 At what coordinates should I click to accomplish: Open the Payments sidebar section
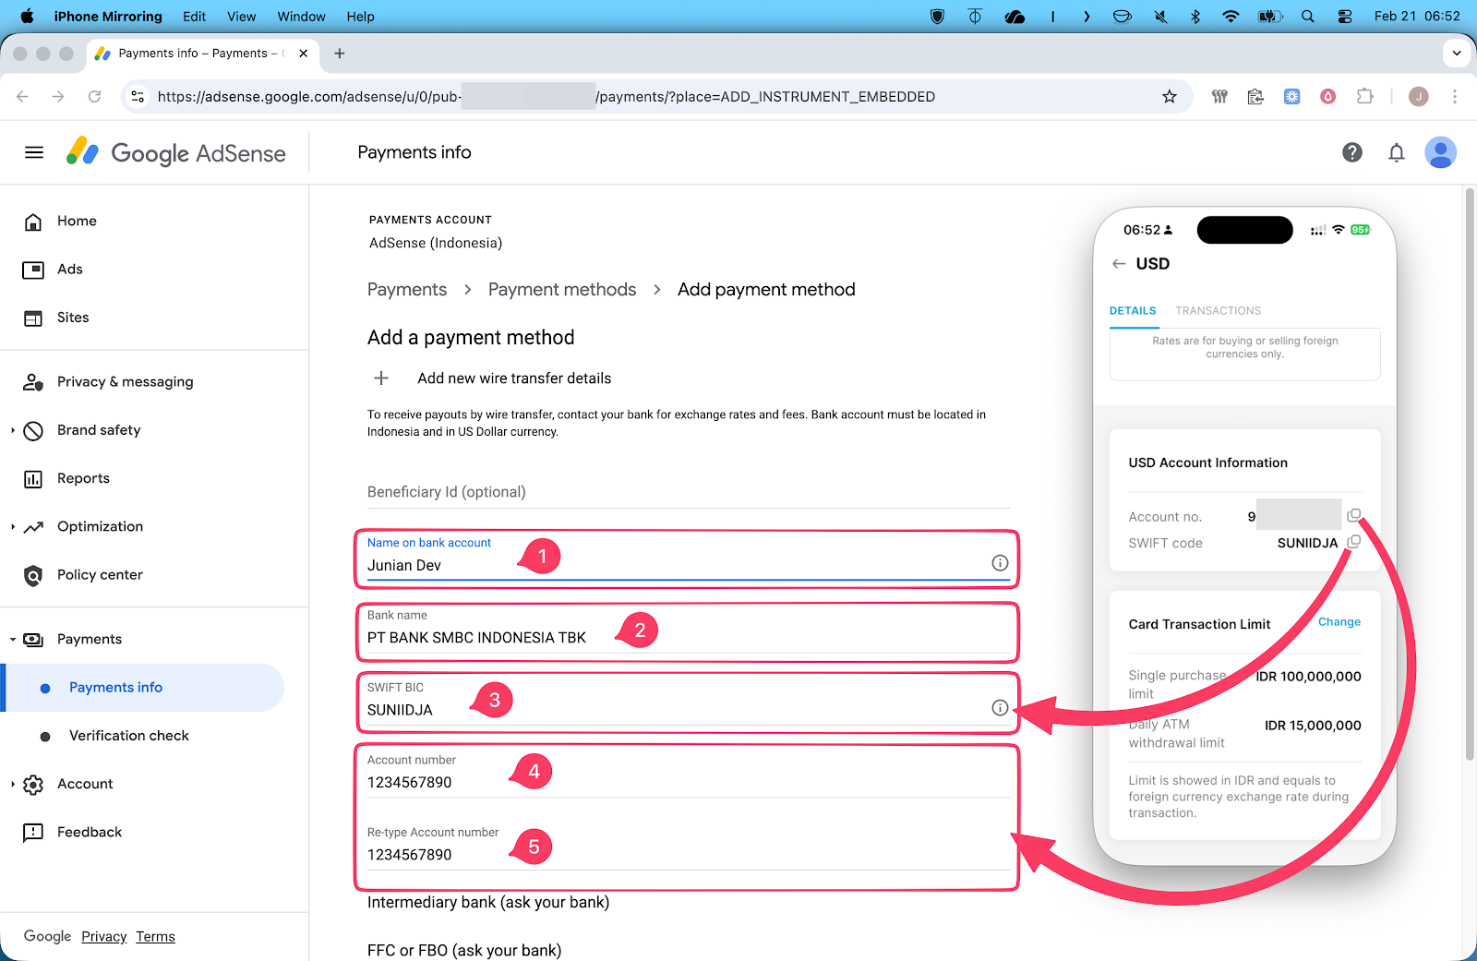pos(90,639)
